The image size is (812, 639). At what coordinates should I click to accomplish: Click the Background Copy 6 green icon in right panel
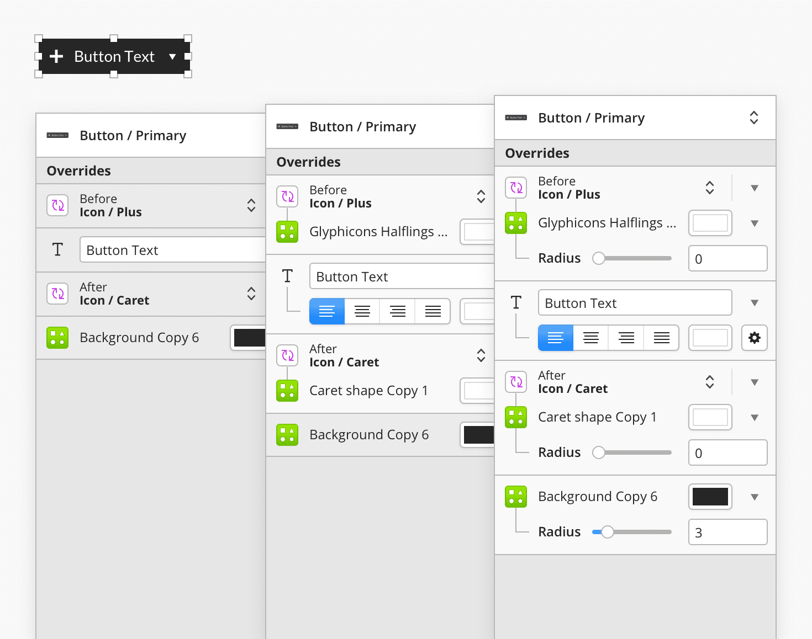click(516, 497)
